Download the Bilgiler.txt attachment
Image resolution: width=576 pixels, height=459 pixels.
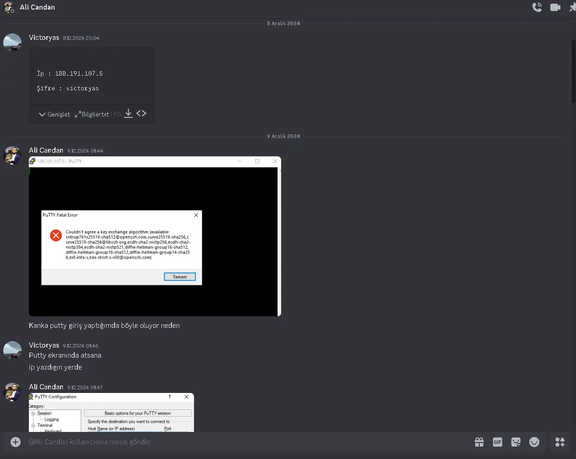[128, 113]
